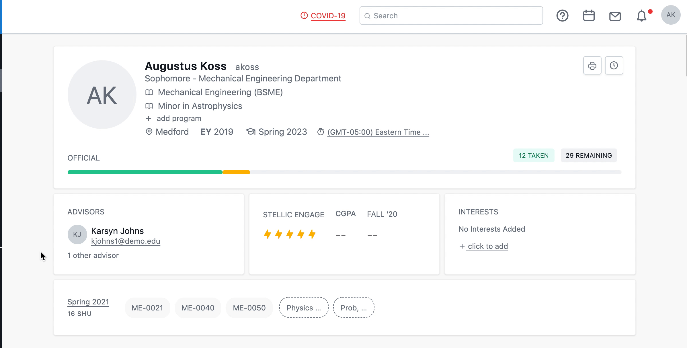Click the print icon button
687x348 pixels.
pos(592,66)
